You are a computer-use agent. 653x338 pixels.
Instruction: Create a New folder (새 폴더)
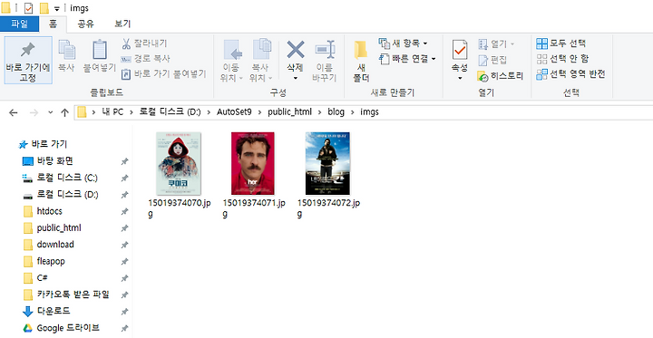point(361,62)
